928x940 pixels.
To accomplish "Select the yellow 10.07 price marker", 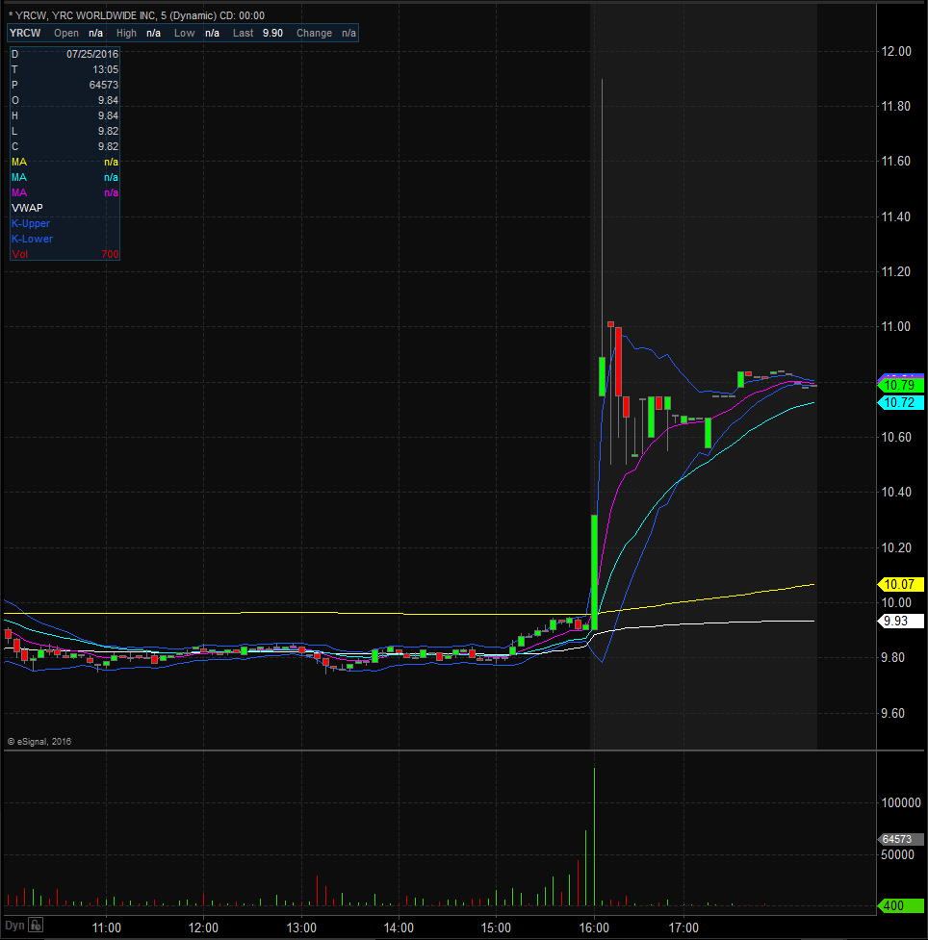I will pyautogui.click(x=897, y=584).
